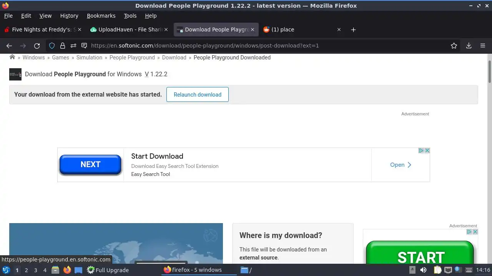492x276 pixels.
Task: Click the green START ad button
Action: 420,252
